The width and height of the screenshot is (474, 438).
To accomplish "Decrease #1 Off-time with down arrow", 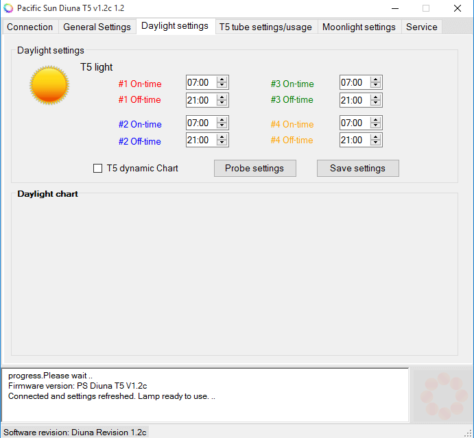I will (222, 103).
